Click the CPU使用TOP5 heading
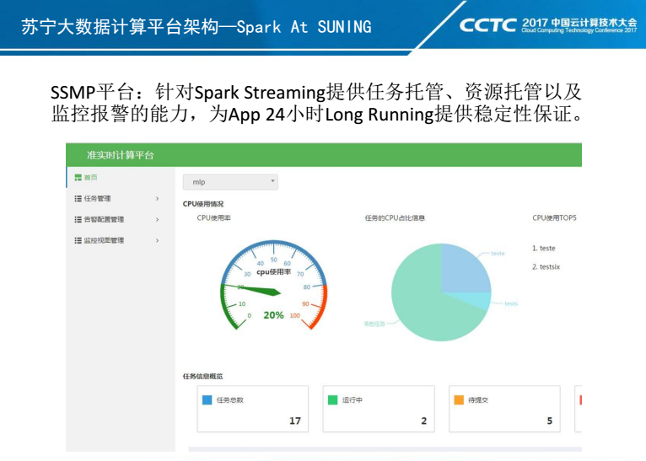The height and width of the screenshot is (461, 646). click(x=554, y=217)
